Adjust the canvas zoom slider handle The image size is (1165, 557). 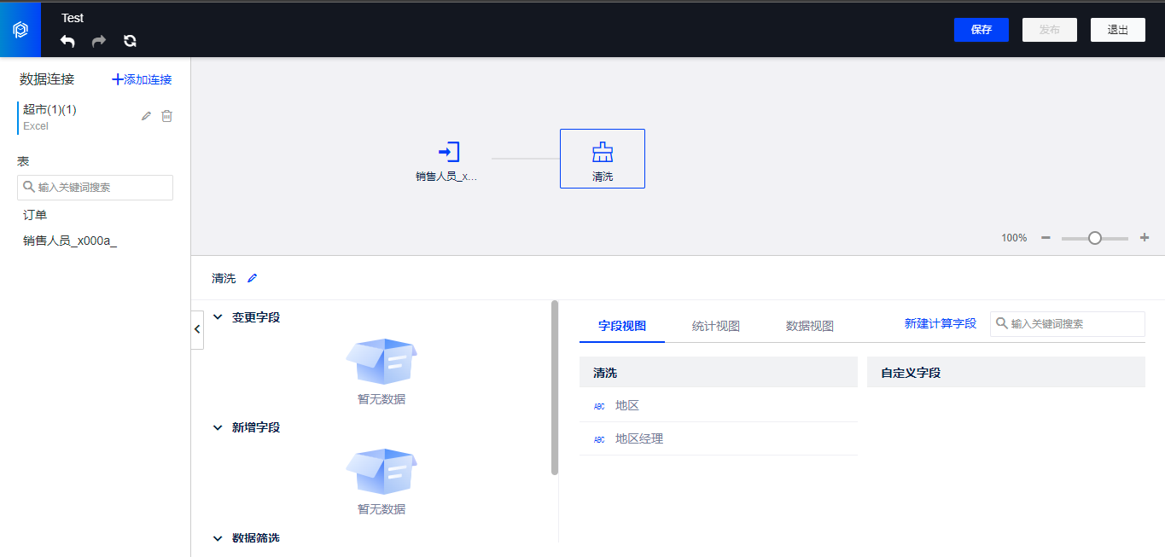1095,238
